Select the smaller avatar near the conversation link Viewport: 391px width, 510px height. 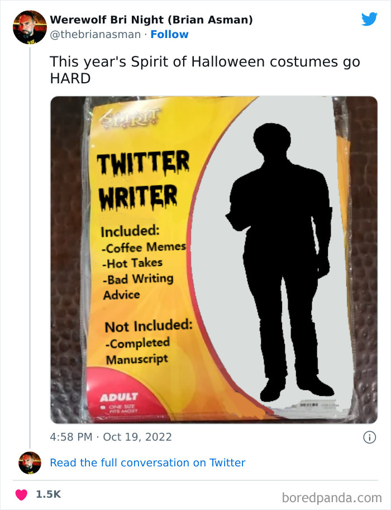[29, 462]
